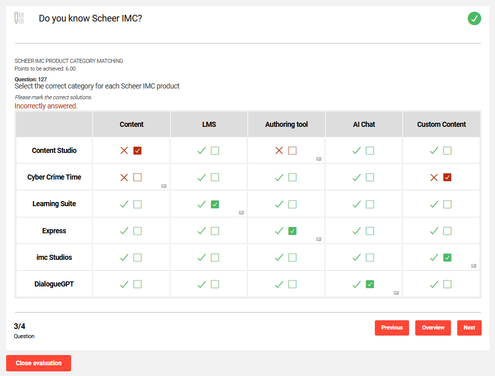Click the DialogueGPT row label

point(54,284)
